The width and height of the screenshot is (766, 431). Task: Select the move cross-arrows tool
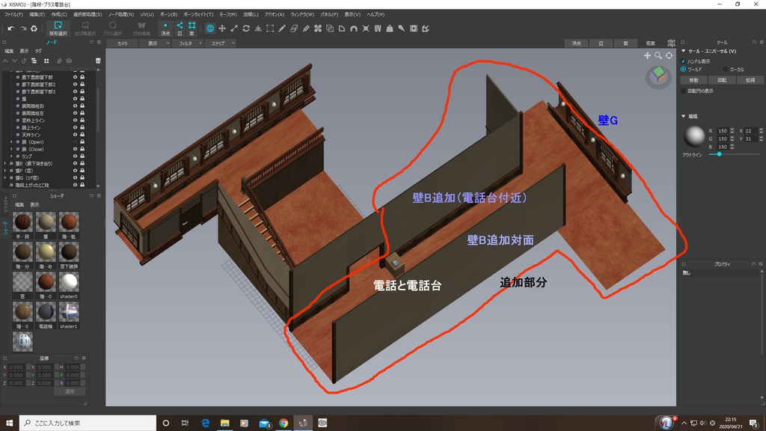click(222, 28)
